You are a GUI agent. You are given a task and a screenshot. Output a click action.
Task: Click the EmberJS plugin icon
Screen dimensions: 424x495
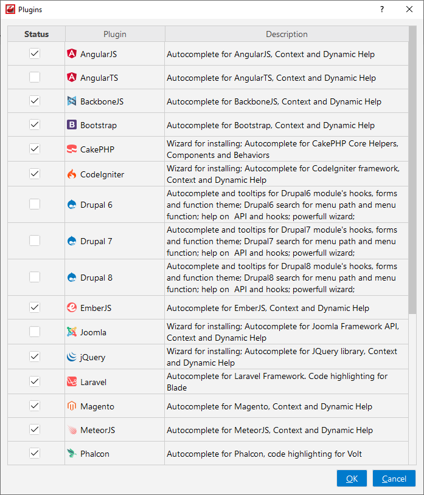coord(72,307)
